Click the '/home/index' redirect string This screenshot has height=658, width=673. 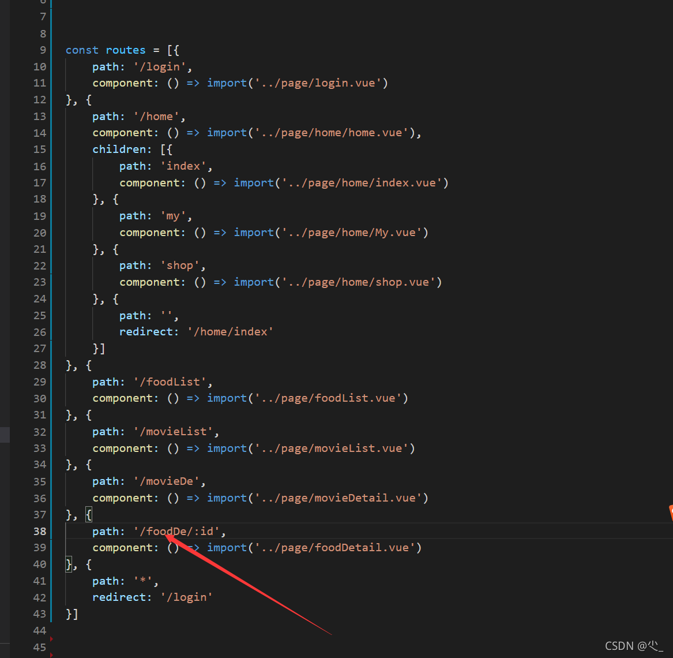(230, 332)
